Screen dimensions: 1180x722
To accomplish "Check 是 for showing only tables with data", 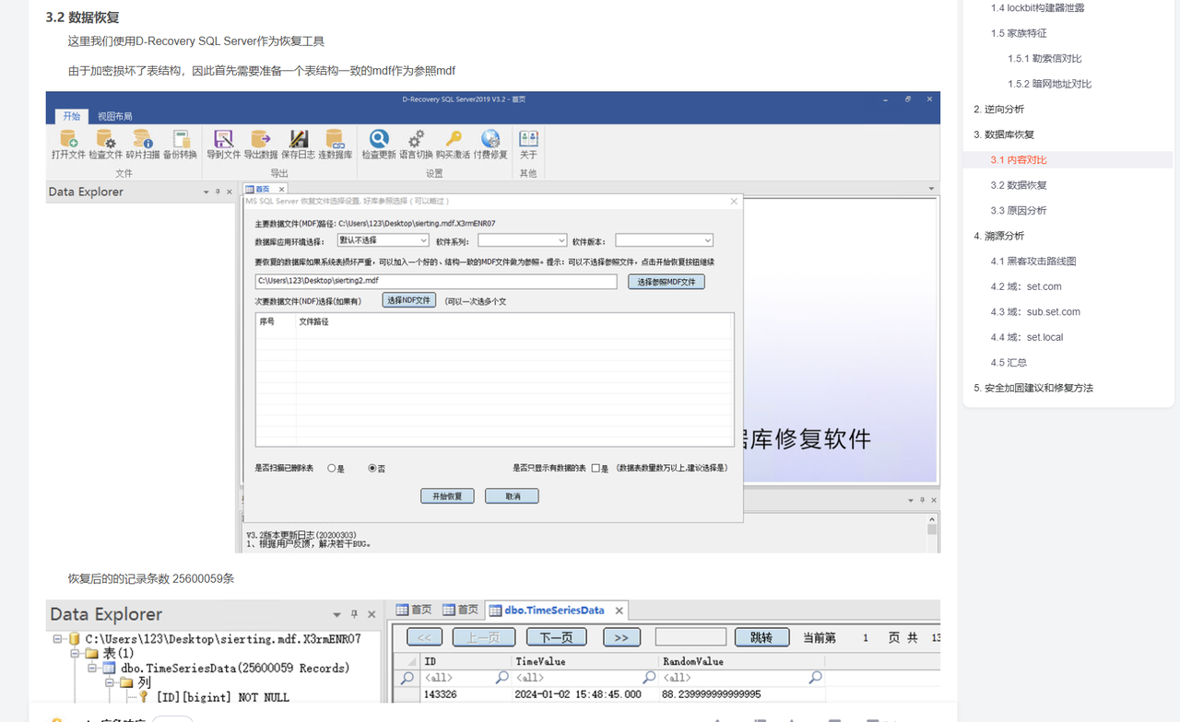I will point(596,468).
